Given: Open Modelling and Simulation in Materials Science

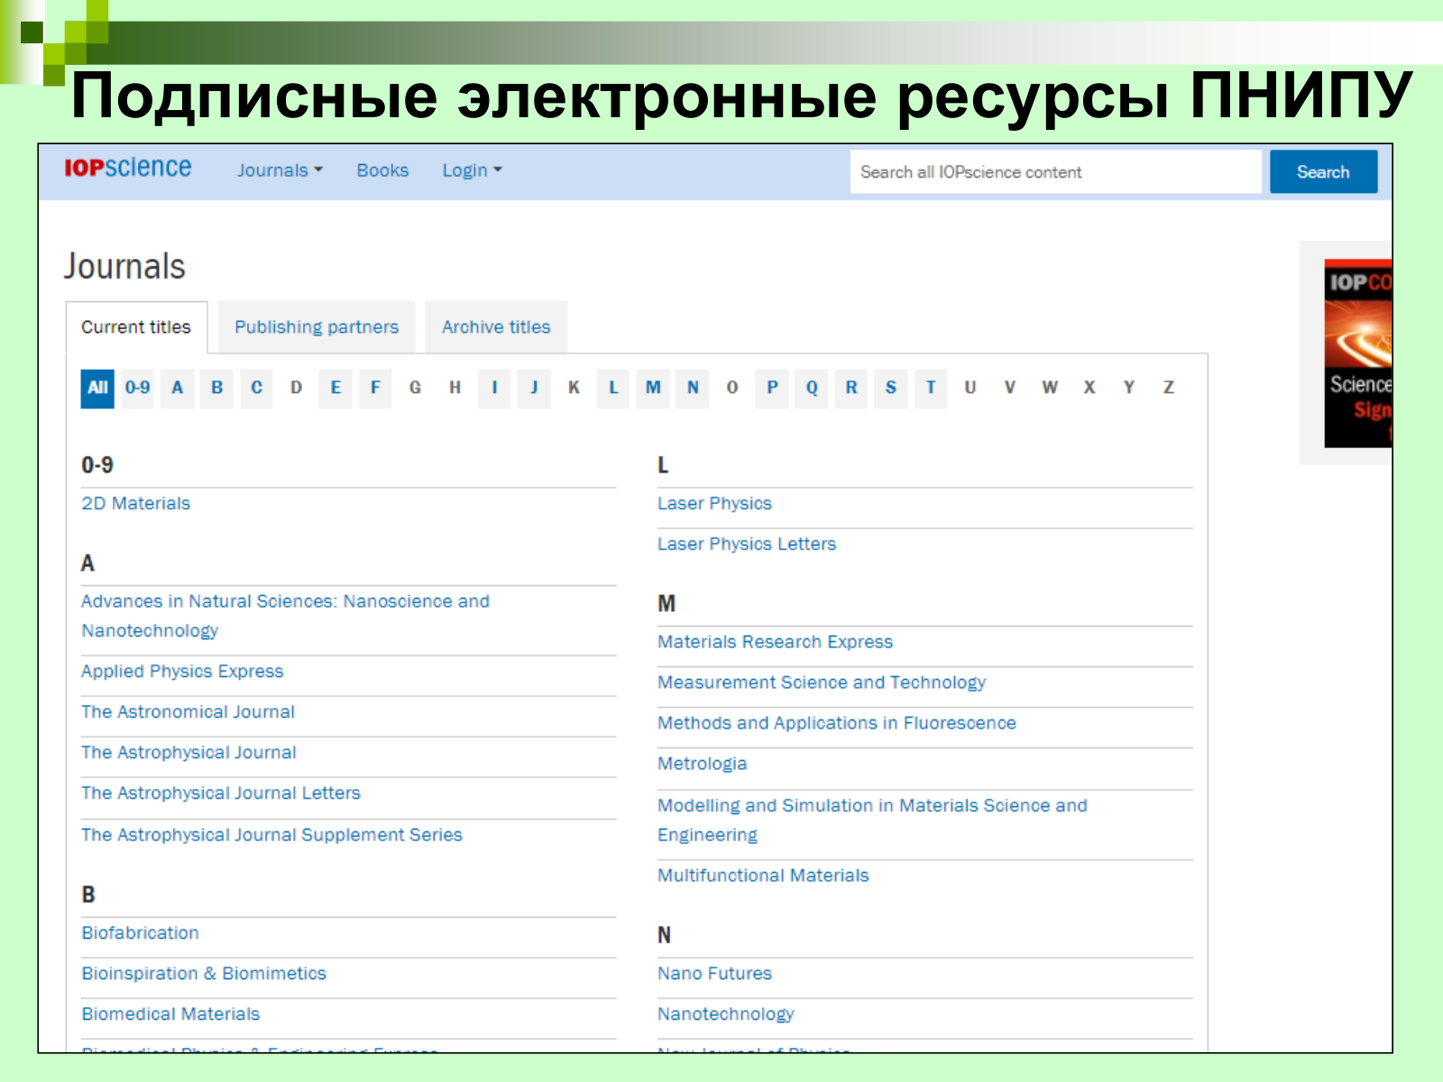Looking at the screenshot, I should coord(872,820).
